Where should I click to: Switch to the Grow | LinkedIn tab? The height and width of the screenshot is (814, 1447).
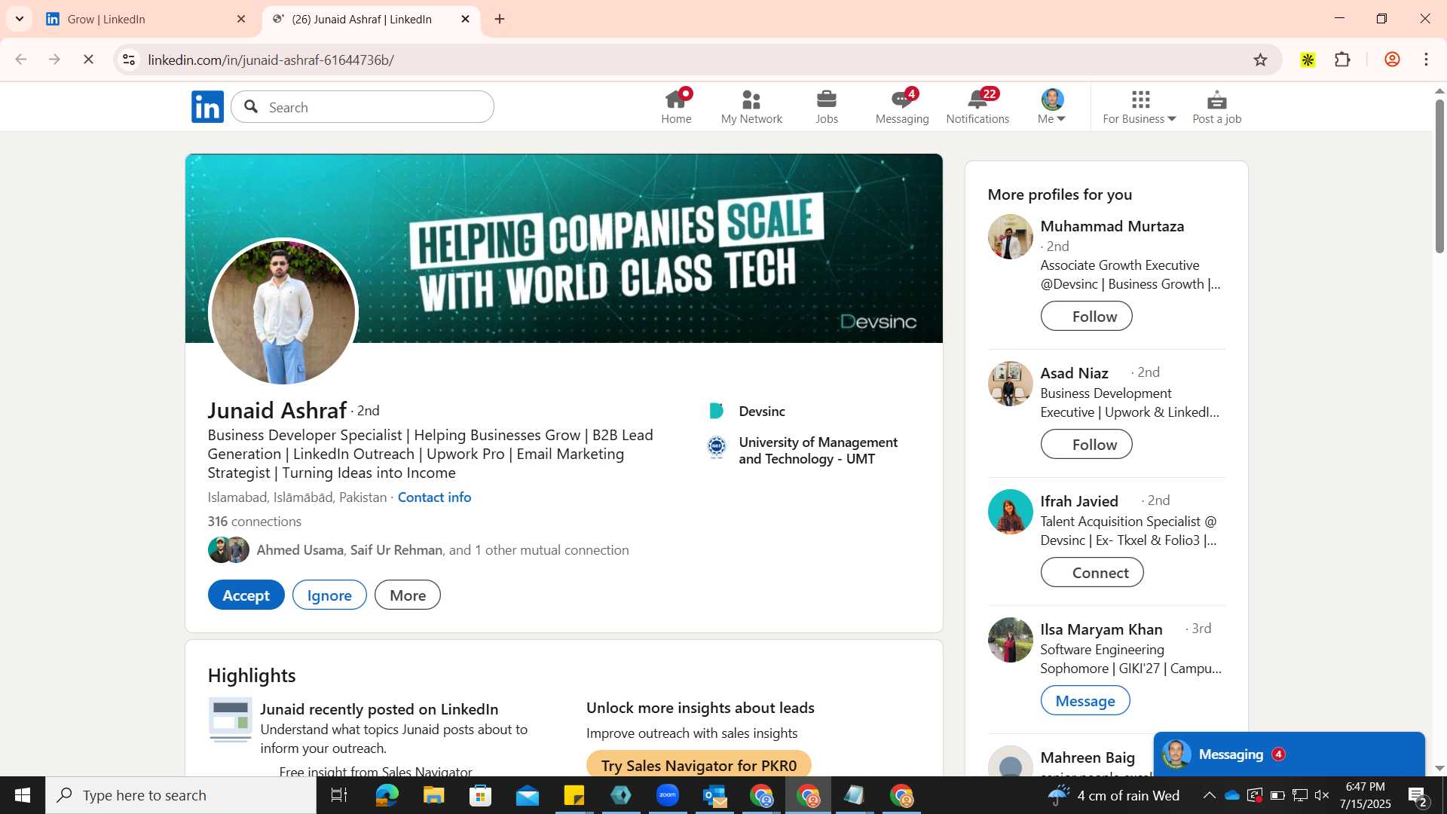[145, 19]
